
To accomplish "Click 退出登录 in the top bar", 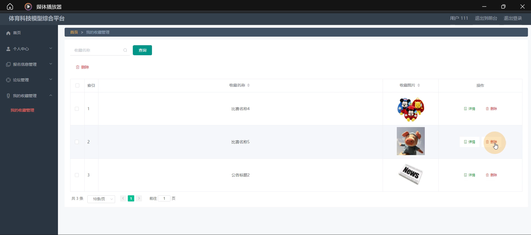I will 513,18.
